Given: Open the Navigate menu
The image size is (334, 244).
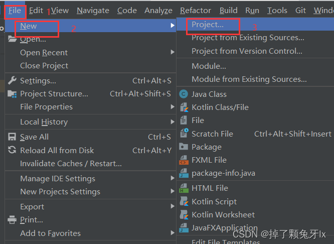Looking at the screenshot, I should coord(93,11).
